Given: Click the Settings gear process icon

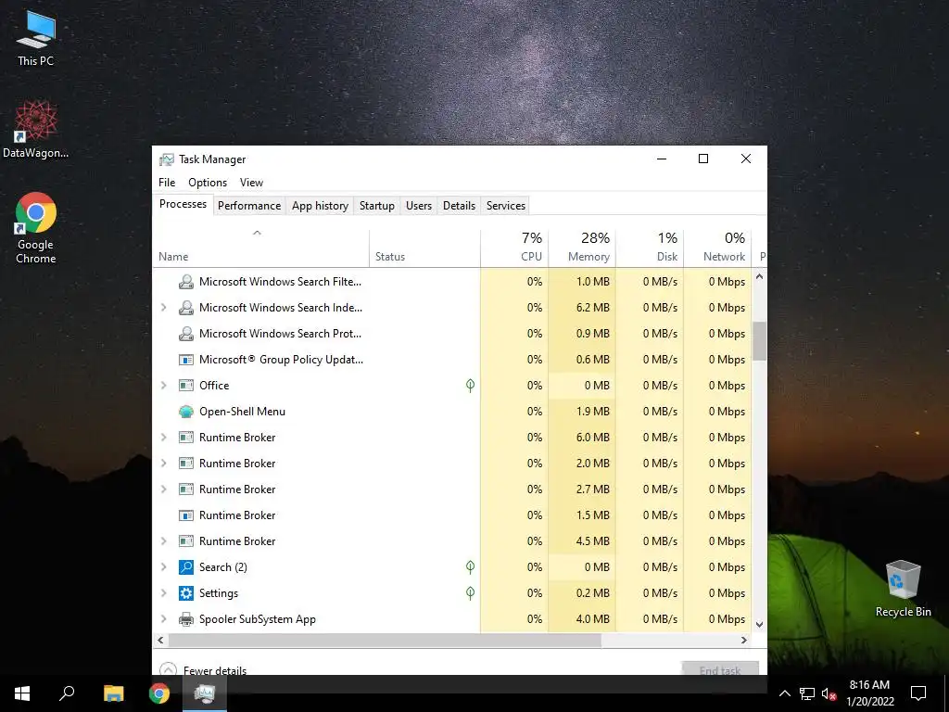Looking at the screenshot, I should coord(185,593).
